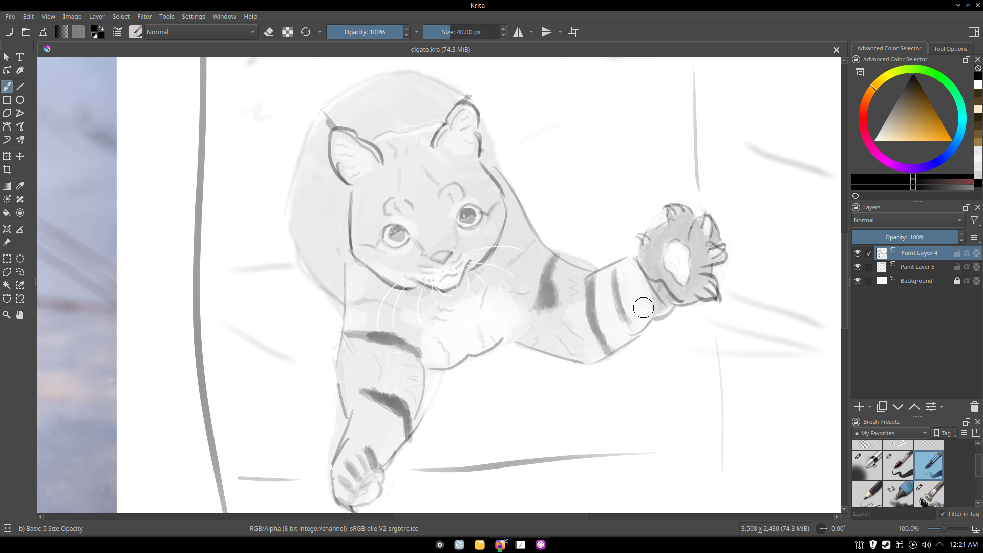The height and width of the screenshot is (553, 983).
Task: Select the Fill bucket tool
Action: [7, 212]
